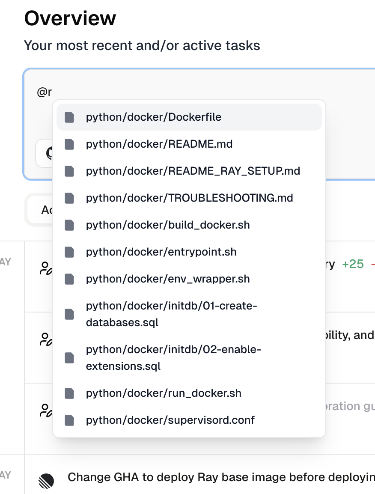Screen dimensions: 375x494
Task: Choose python/docker/build_docker.sh in the file dropdown
Action: tap(168, 225)
